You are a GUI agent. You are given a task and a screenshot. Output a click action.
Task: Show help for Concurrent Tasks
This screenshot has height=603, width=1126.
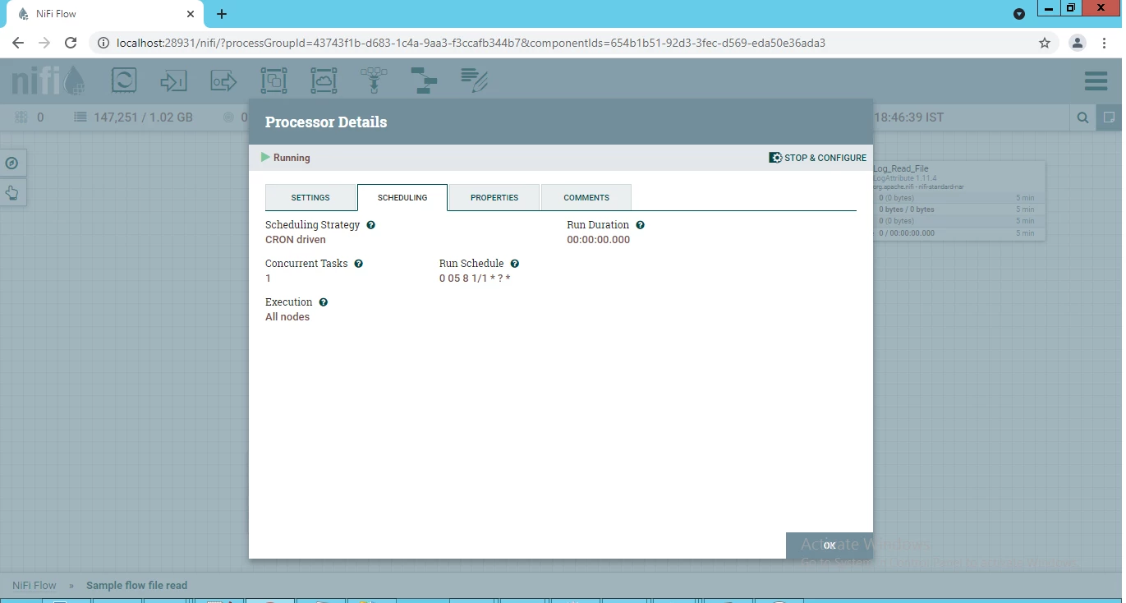click(358, 264)
